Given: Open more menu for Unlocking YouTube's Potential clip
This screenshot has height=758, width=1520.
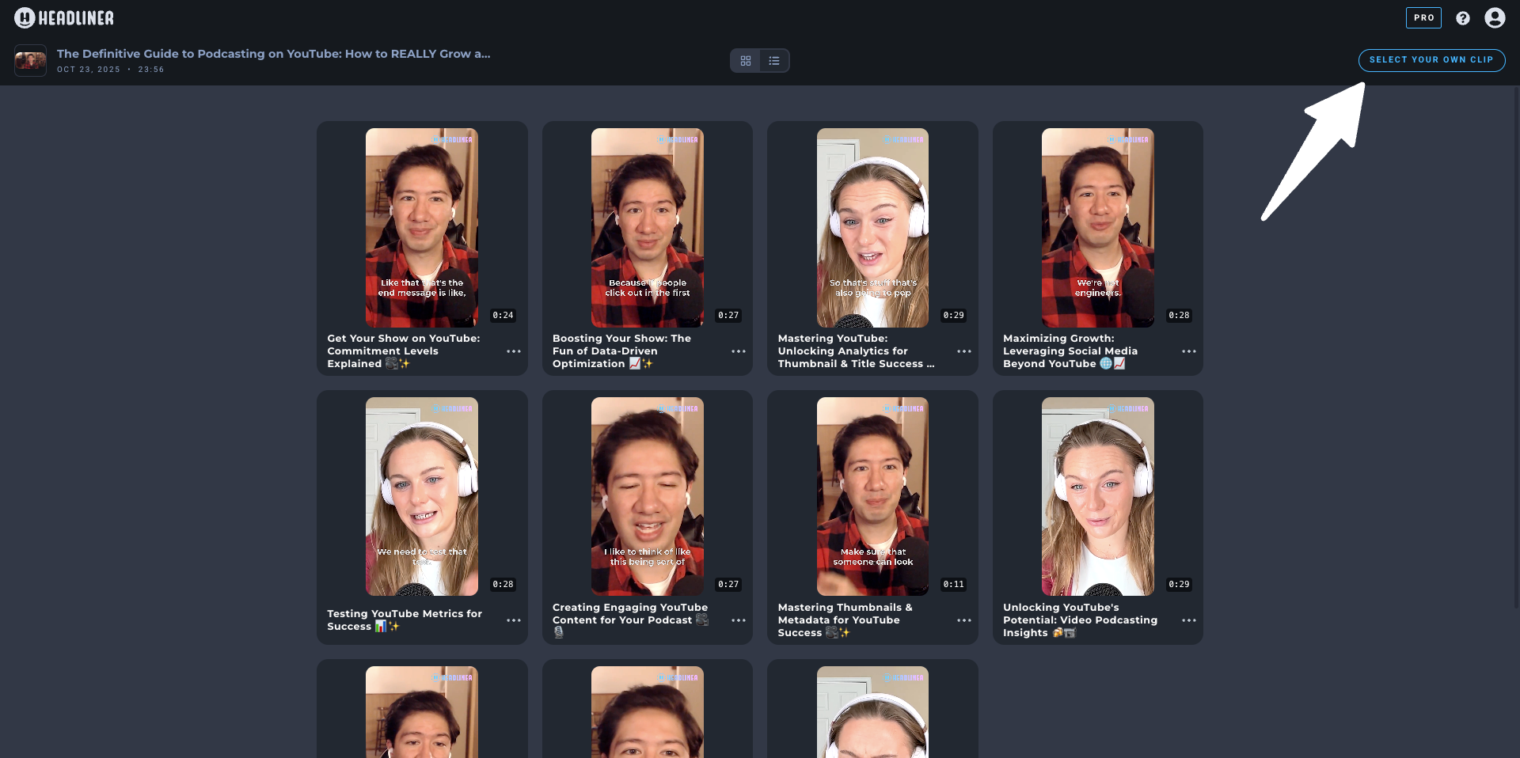Looking at the screenshot, I should (1189, 620).
